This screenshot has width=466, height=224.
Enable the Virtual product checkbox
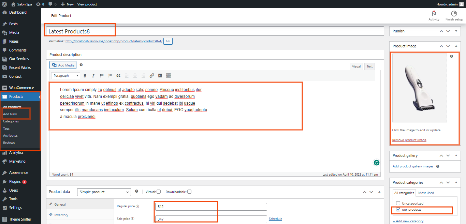click(159, 192)
